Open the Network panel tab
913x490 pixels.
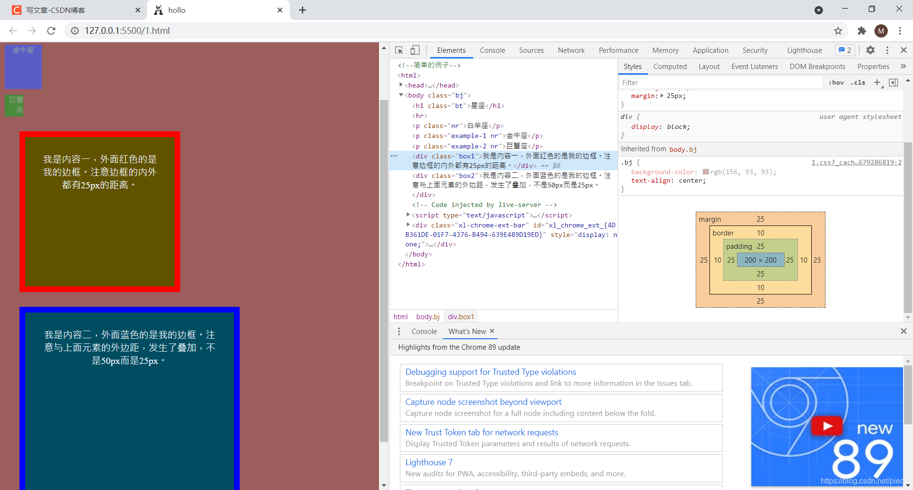[x=571, y=50]
